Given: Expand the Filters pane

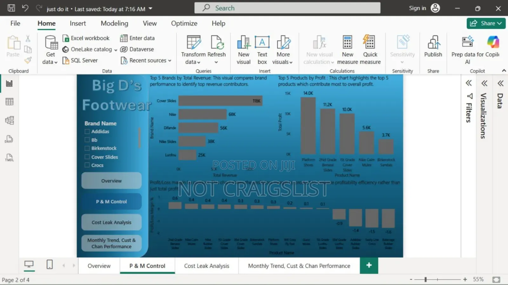Looking at the screenshot, I should pyautogui.click(x=469, y=83).
